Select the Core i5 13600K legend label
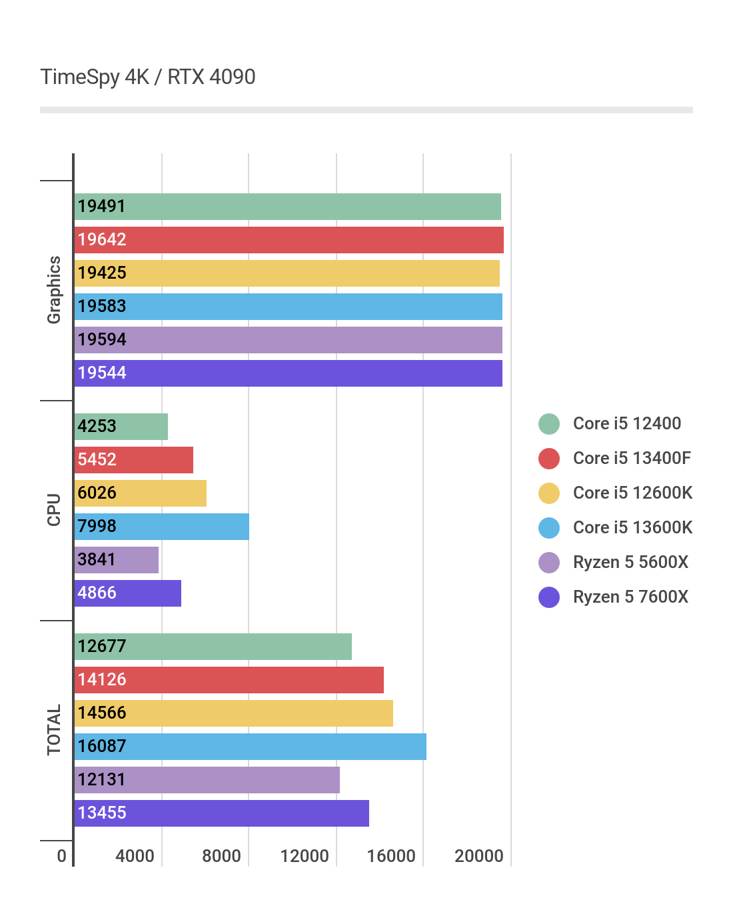The image size is (733, 912). coord(632,527)
